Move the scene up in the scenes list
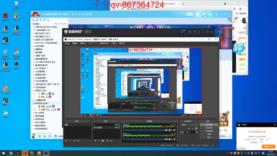 (x=74, y=141)
